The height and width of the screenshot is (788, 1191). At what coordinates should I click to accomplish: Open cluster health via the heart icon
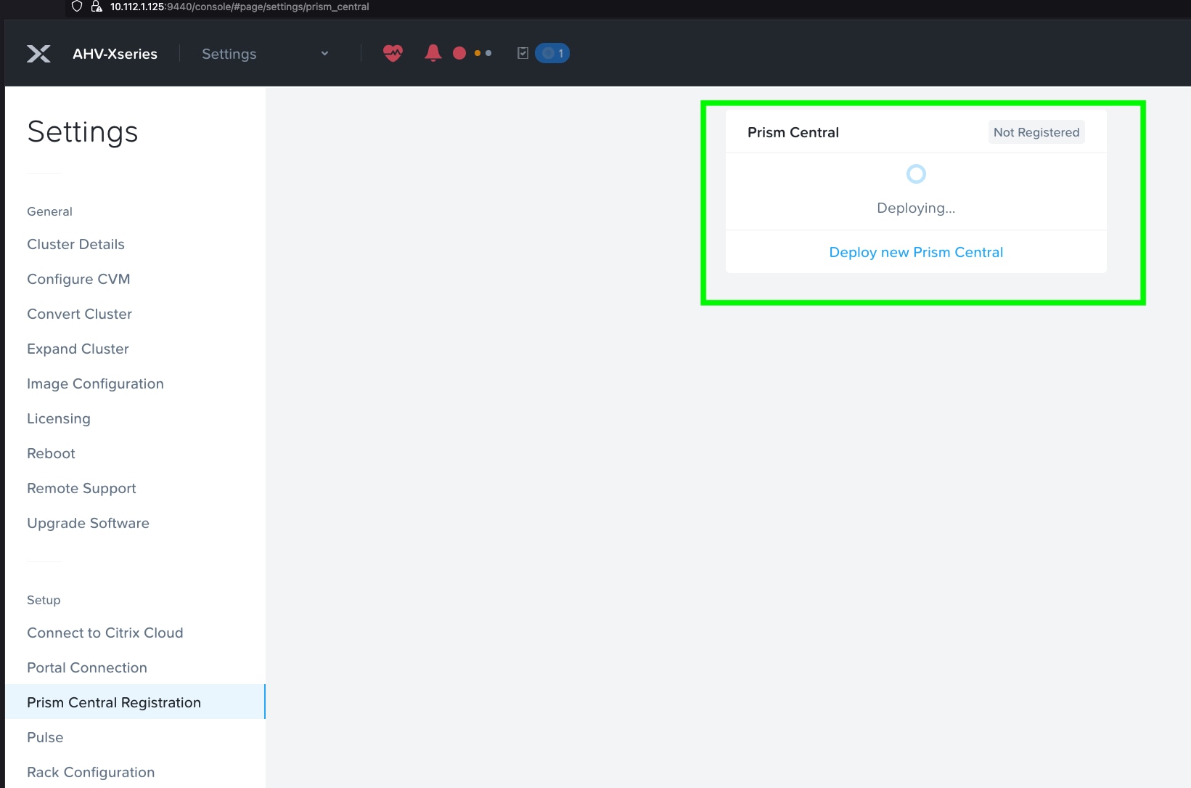click(x=393, y=52)
